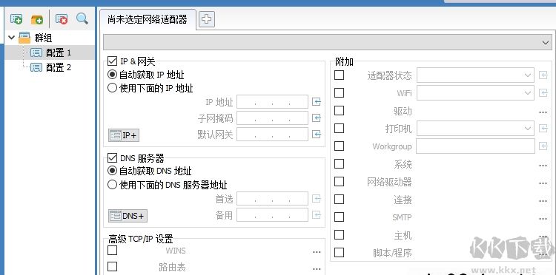This screenshot has height=275, width=556.
Task: Uncheck the IP & 网关 checkbox
Action: tap(113, 61)
